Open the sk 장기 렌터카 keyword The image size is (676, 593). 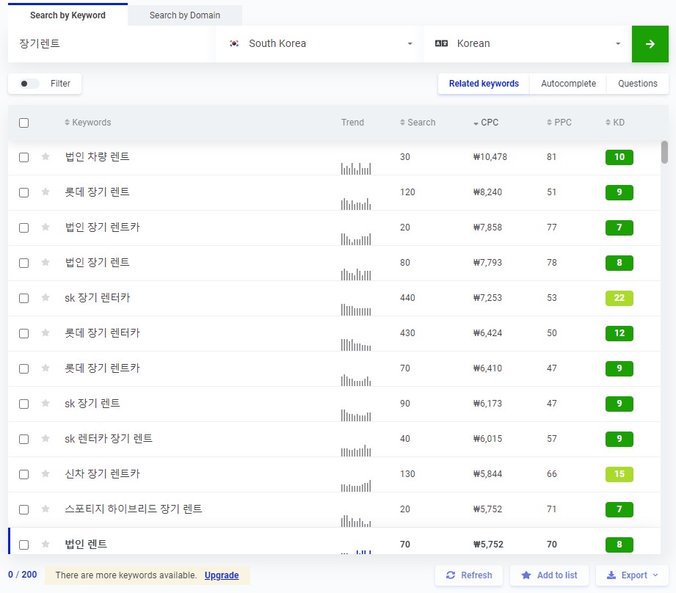click(x=98, y=297)
